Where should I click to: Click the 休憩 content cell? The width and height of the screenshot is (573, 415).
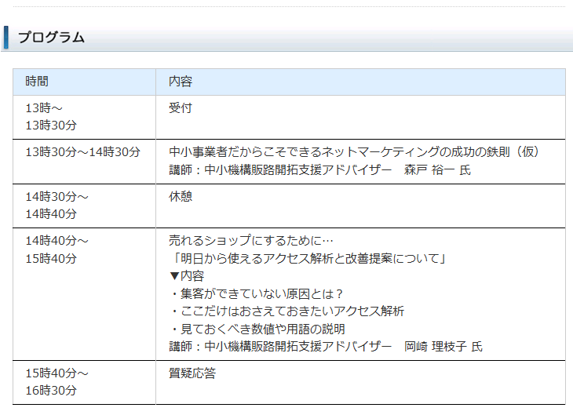pos(361,206)
